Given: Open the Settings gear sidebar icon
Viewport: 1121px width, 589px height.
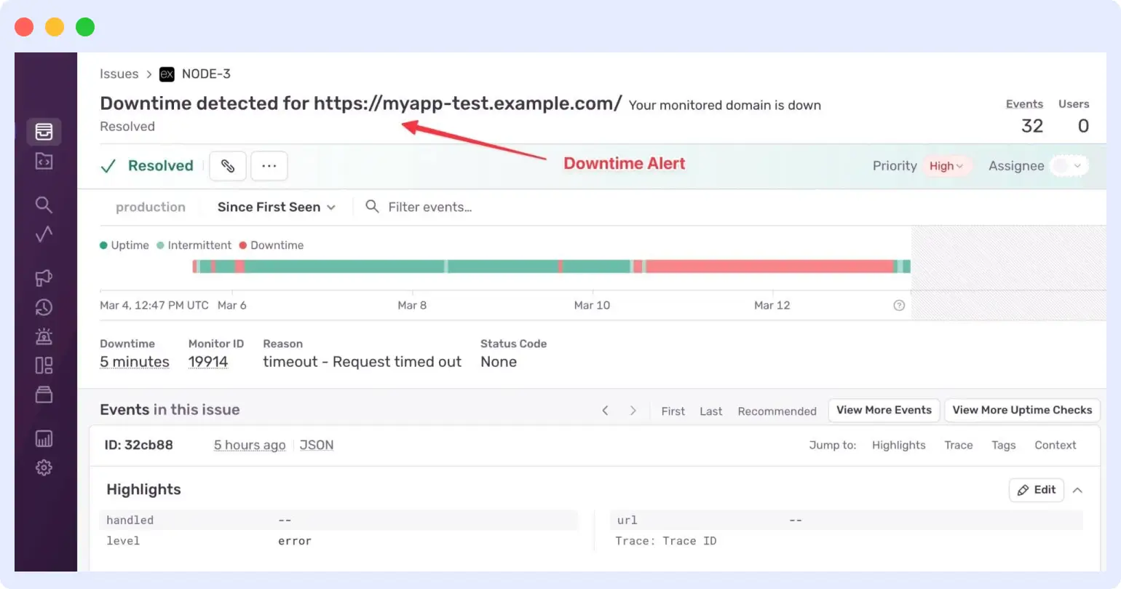Looking at the screenshot, I should pos(44,467).
